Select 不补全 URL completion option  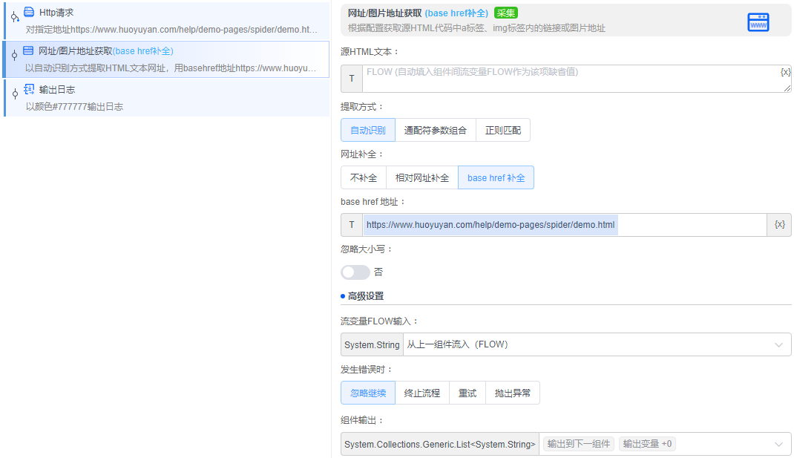pyautogui.click(x=363, y=177)
